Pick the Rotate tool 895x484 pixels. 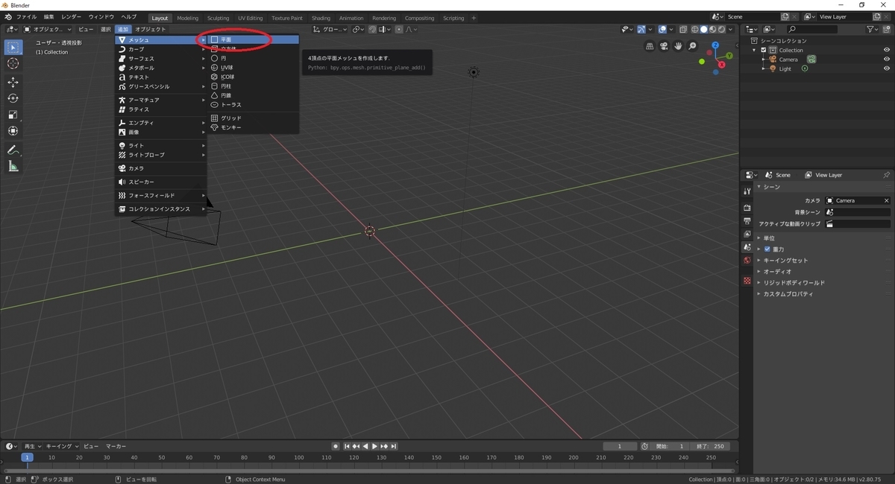(x=13, y=98)
